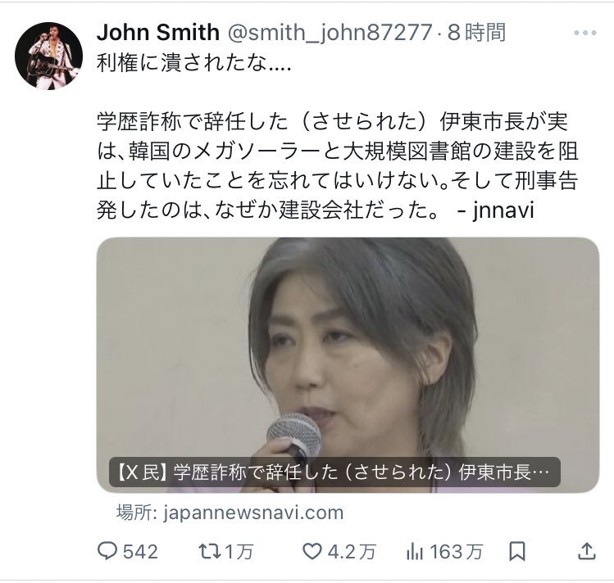Click the 4.2万 likes count

click(x=351, y=552)
